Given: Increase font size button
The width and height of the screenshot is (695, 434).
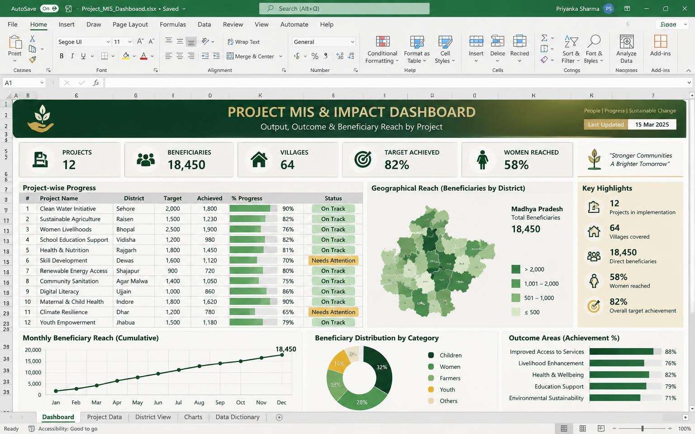Looking at the screenshot, I should 140,42.
